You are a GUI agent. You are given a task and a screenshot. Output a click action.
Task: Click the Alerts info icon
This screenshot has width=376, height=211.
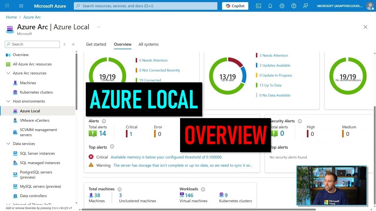(x=104, y=121)
